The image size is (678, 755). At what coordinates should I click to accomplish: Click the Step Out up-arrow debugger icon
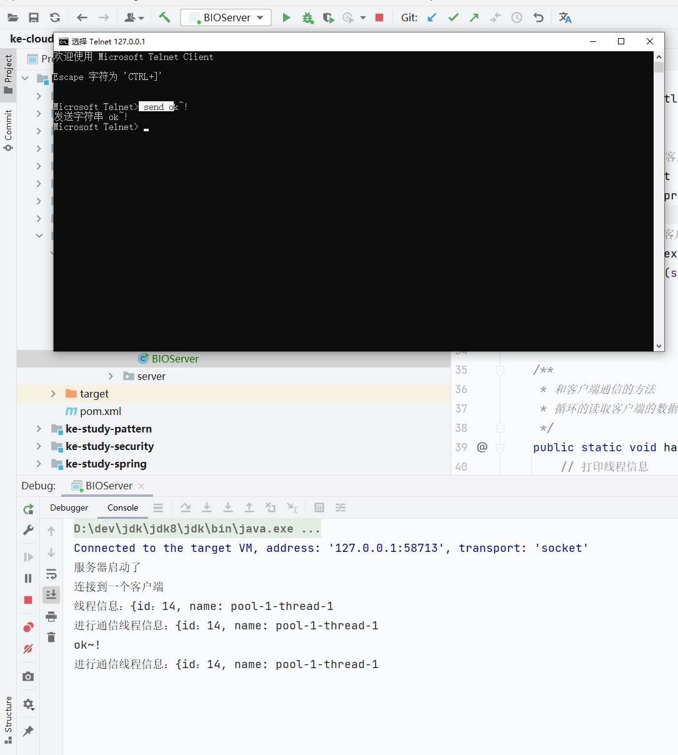(249, 507)
